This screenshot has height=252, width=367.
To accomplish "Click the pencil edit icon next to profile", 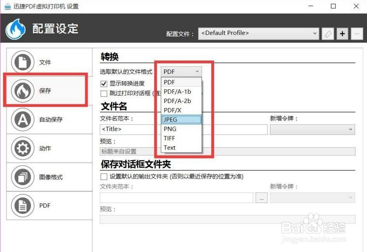I will pos(327,33).
